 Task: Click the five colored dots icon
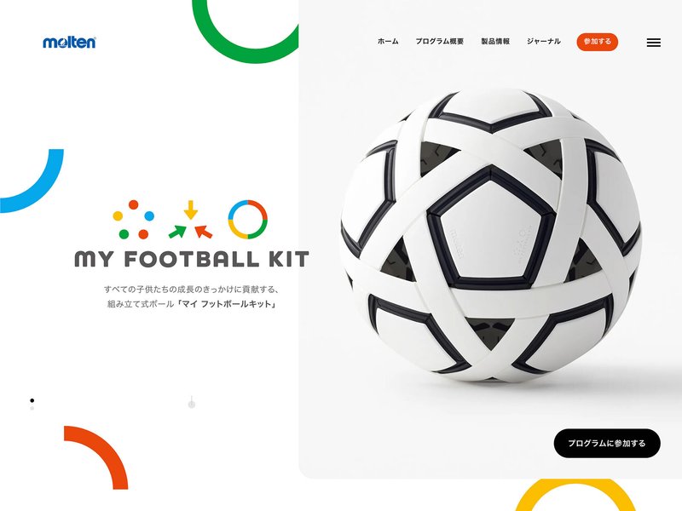pos(134,220)
